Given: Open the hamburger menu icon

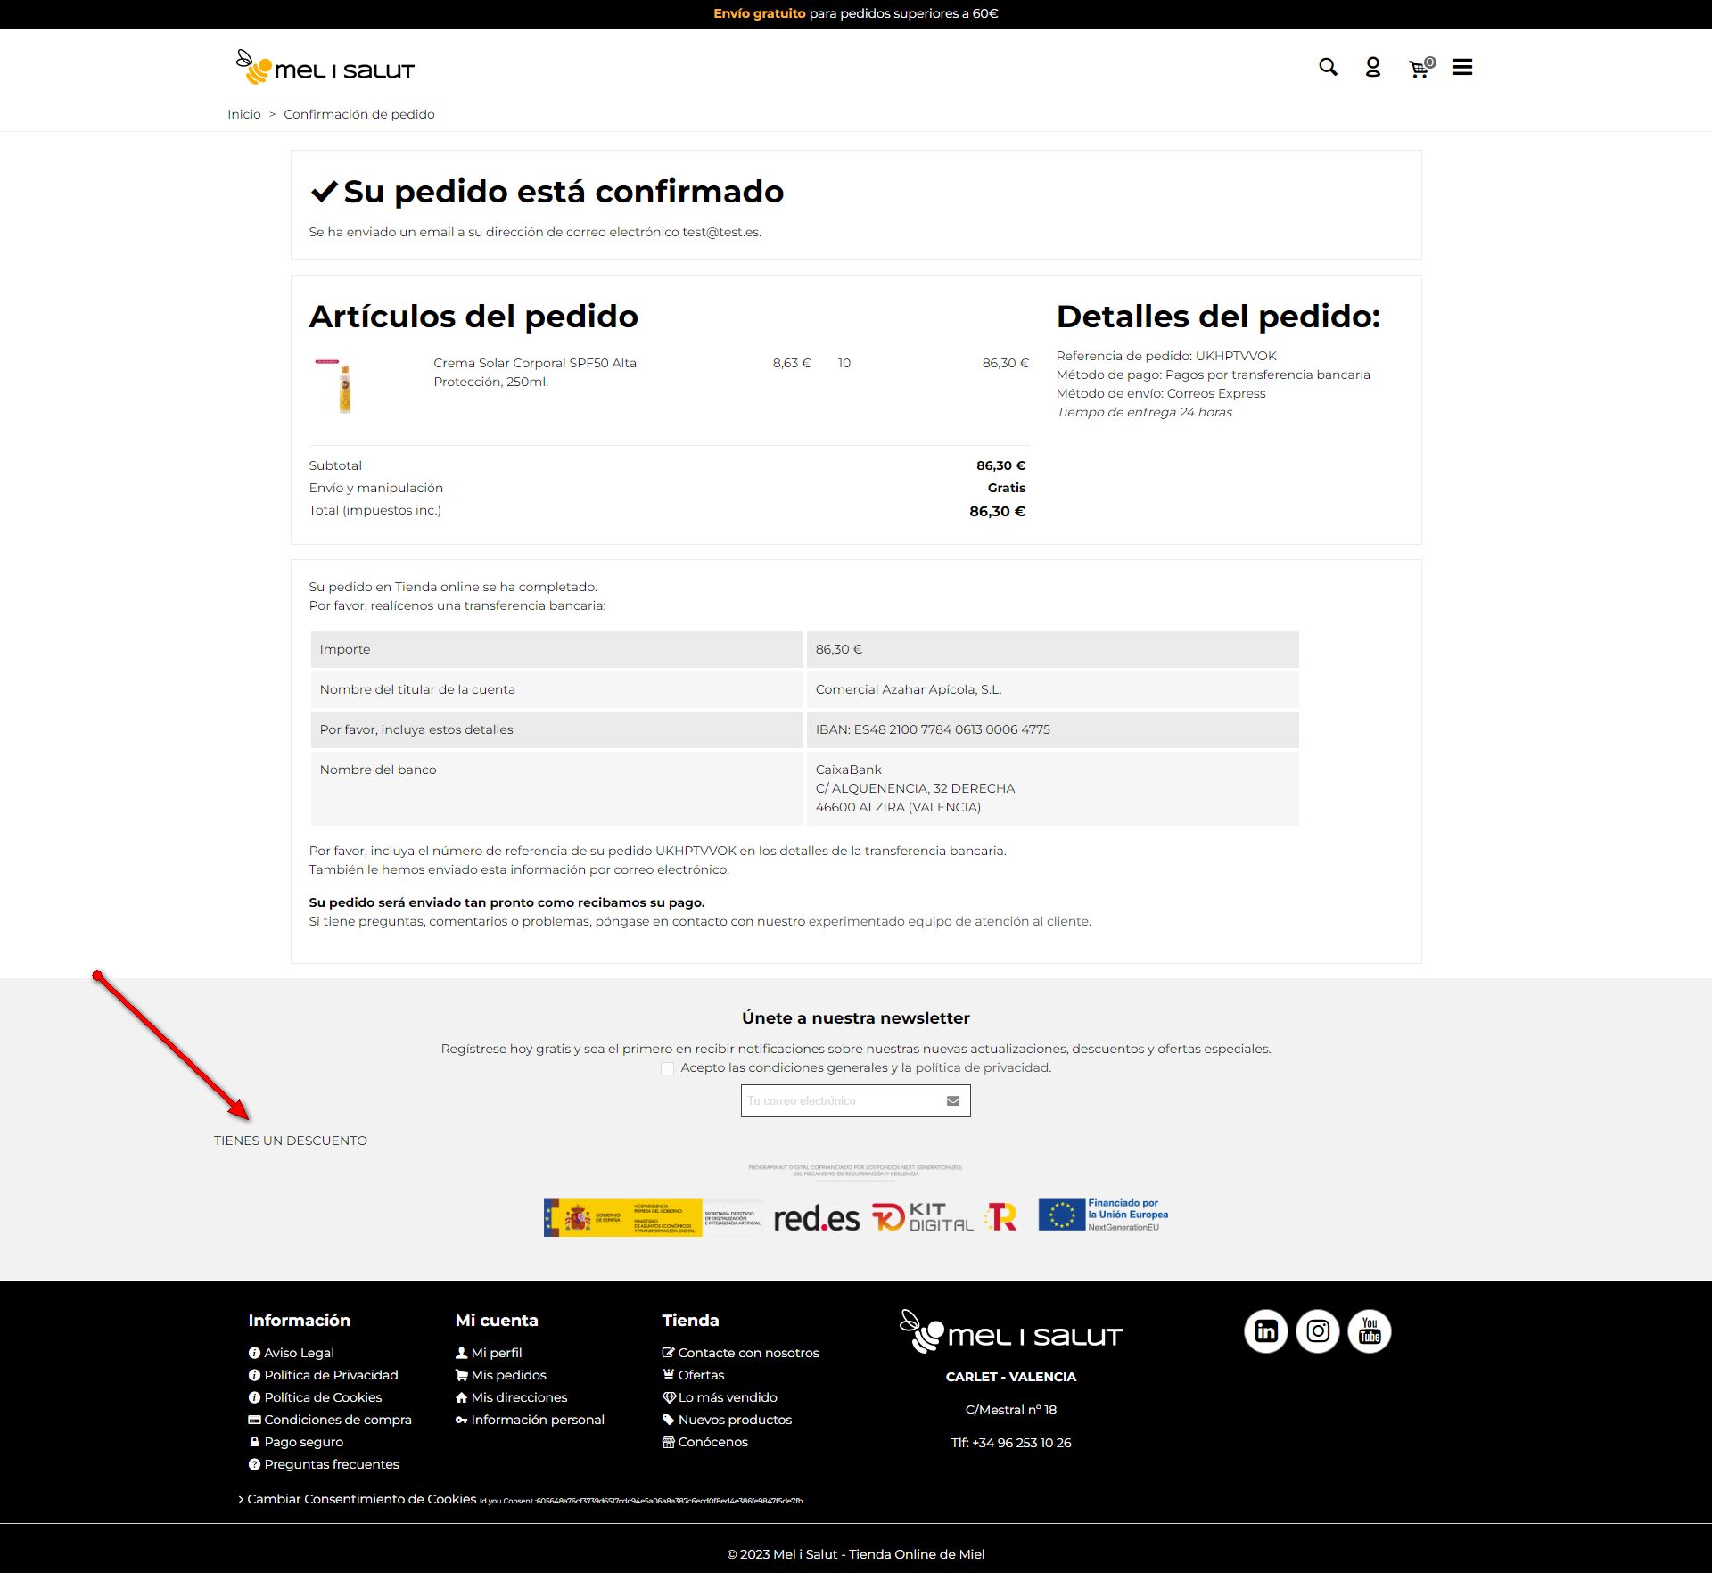Looking at the screenshot, I should (x=1461, y=67).
